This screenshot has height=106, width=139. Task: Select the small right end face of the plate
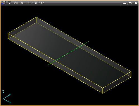(x=117, y=82)
